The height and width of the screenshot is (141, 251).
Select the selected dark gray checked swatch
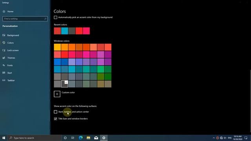64,84
